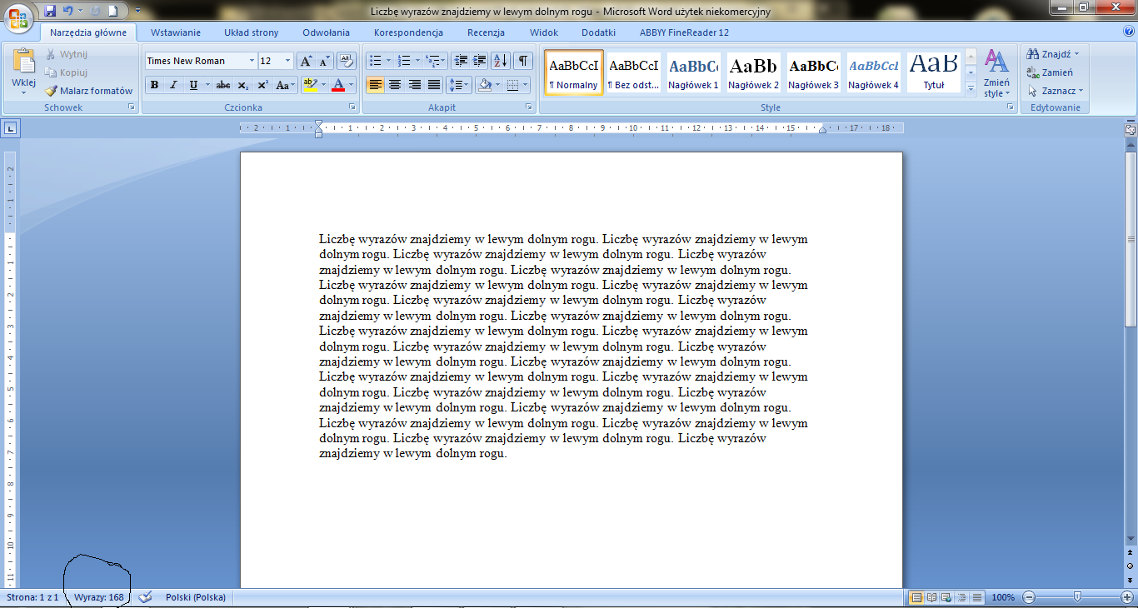Click the Show paragraph marks pilcrow icon
The image size is (1138, 608).
point(523,61)
